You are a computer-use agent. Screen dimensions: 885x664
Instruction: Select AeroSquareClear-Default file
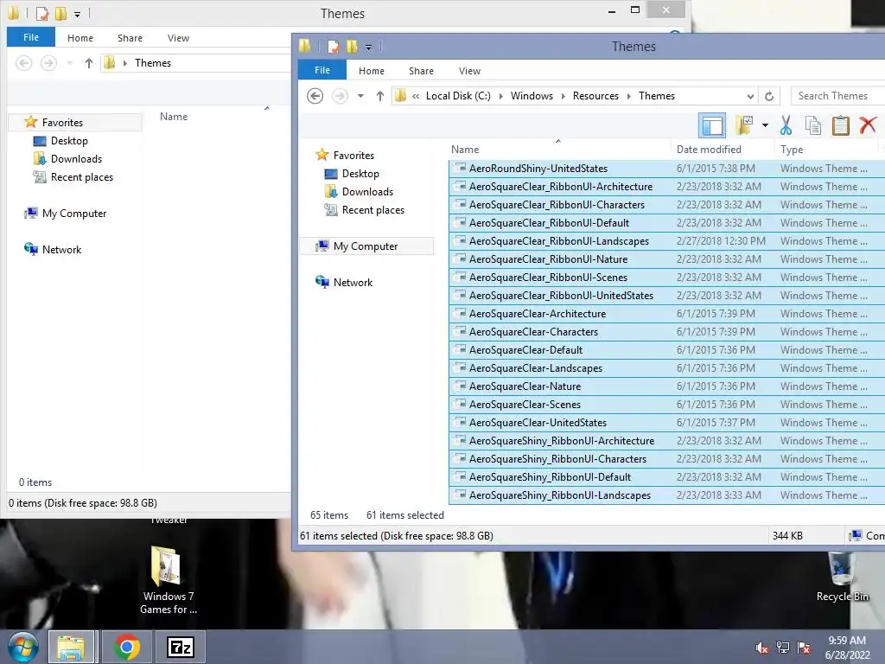coord(525,350)
